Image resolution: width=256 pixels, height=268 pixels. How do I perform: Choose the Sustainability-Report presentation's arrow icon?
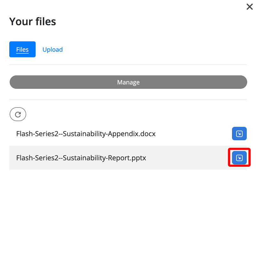[x=239, y=158]
